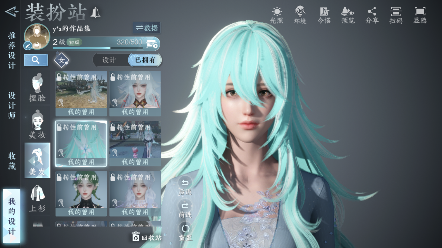The width and height of the screenshot is (442, 248).
Task: Go back using the top-left arrow
Action: (11, 12)
